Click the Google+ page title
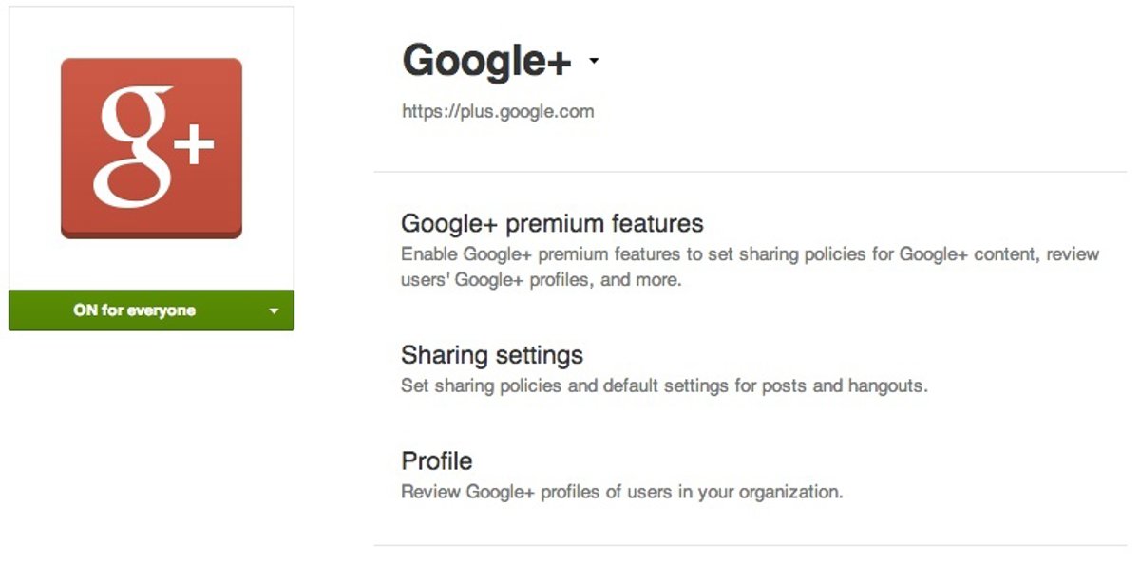 (x=486, y=62)
